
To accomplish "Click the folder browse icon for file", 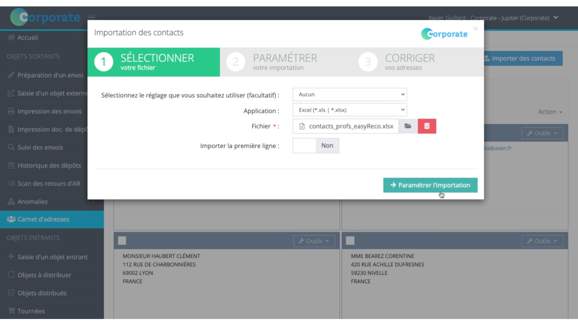I will point(408,126).
